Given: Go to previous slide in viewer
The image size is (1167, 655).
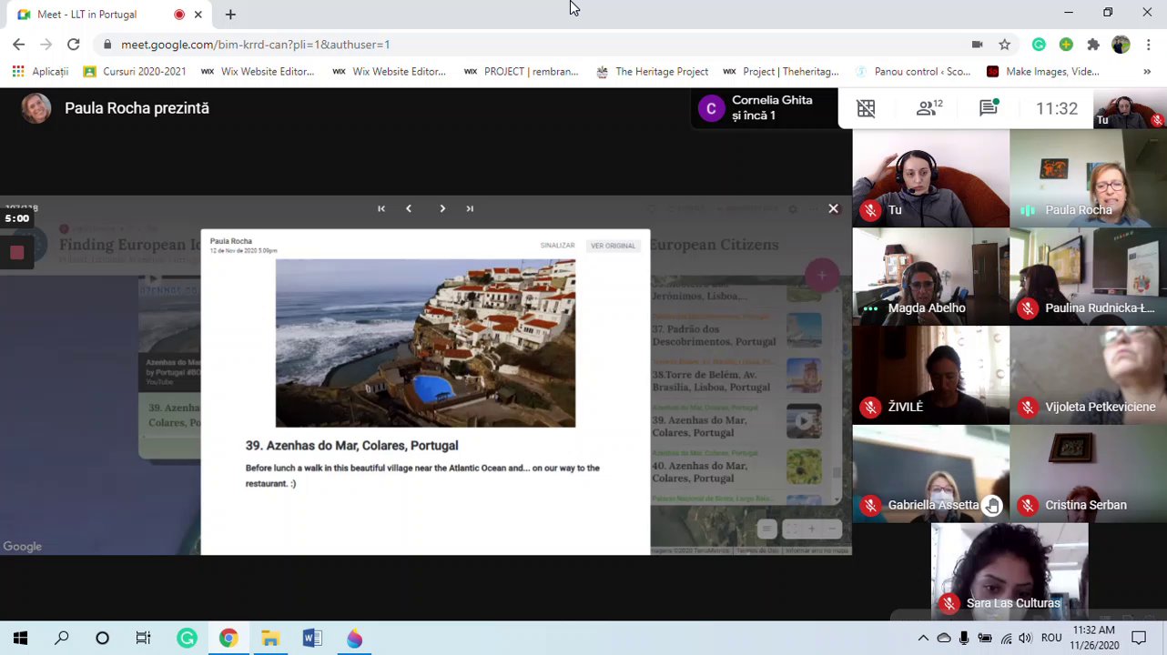Looking at the screenshot, I should (x=409, y=208).
